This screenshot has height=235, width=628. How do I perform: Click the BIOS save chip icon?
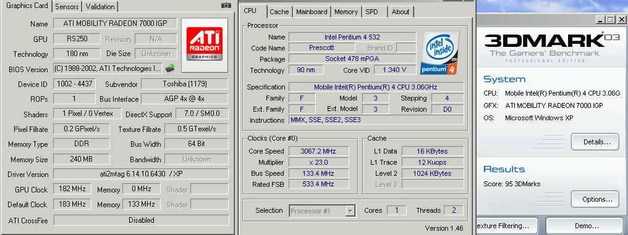tap(170, 68)
